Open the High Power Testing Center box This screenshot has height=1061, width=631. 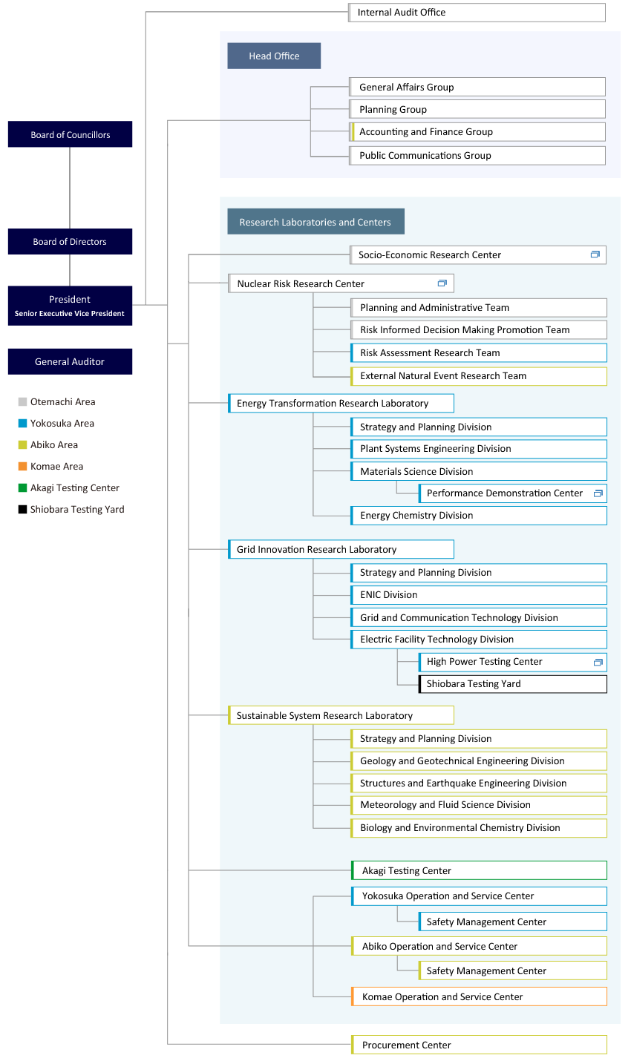pyautogui.click(x=512, y=662)
